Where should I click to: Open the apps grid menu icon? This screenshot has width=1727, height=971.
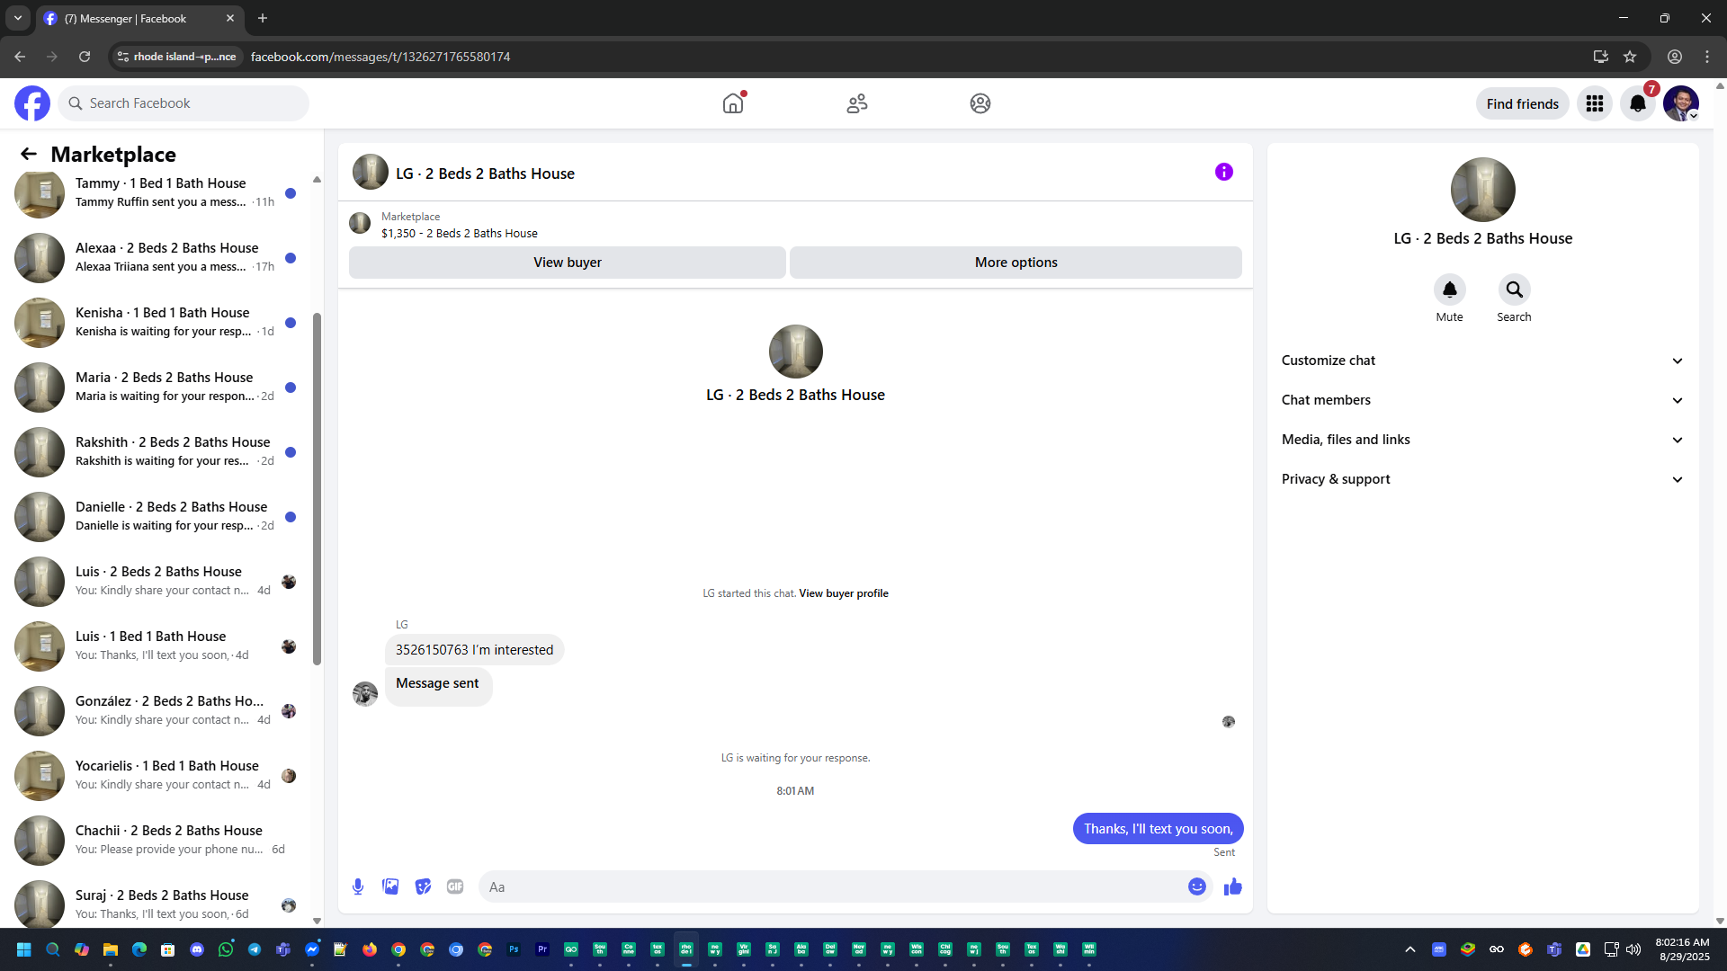1594,103
